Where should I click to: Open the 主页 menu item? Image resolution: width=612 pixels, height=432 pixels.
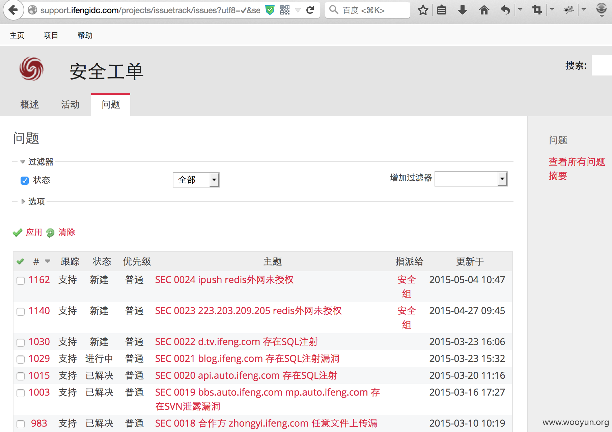(x=17, y=35)
